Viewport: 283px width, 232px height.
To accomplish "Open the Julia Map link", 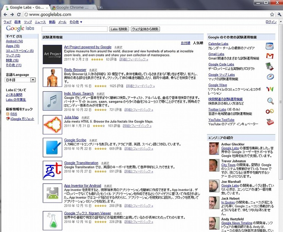I will (71, 117).
